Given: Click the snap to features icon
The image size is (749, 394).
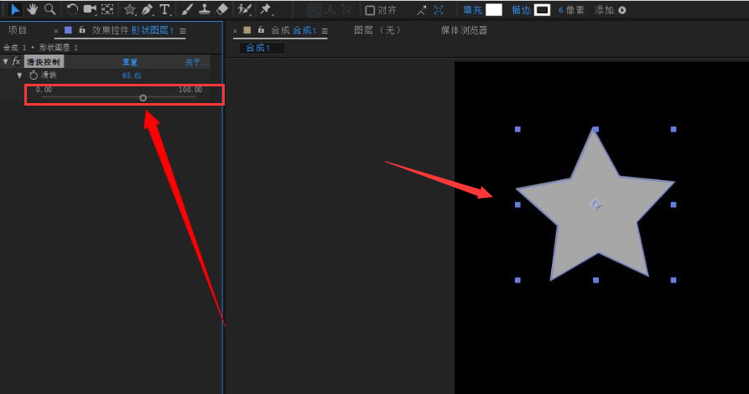Looking at the screenshot, I should tap(439, 10).
